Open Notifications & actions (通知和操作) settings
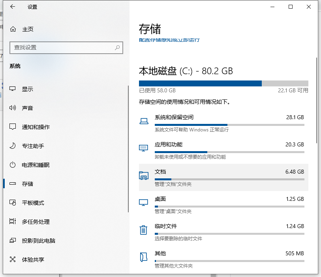 (36, 127)
